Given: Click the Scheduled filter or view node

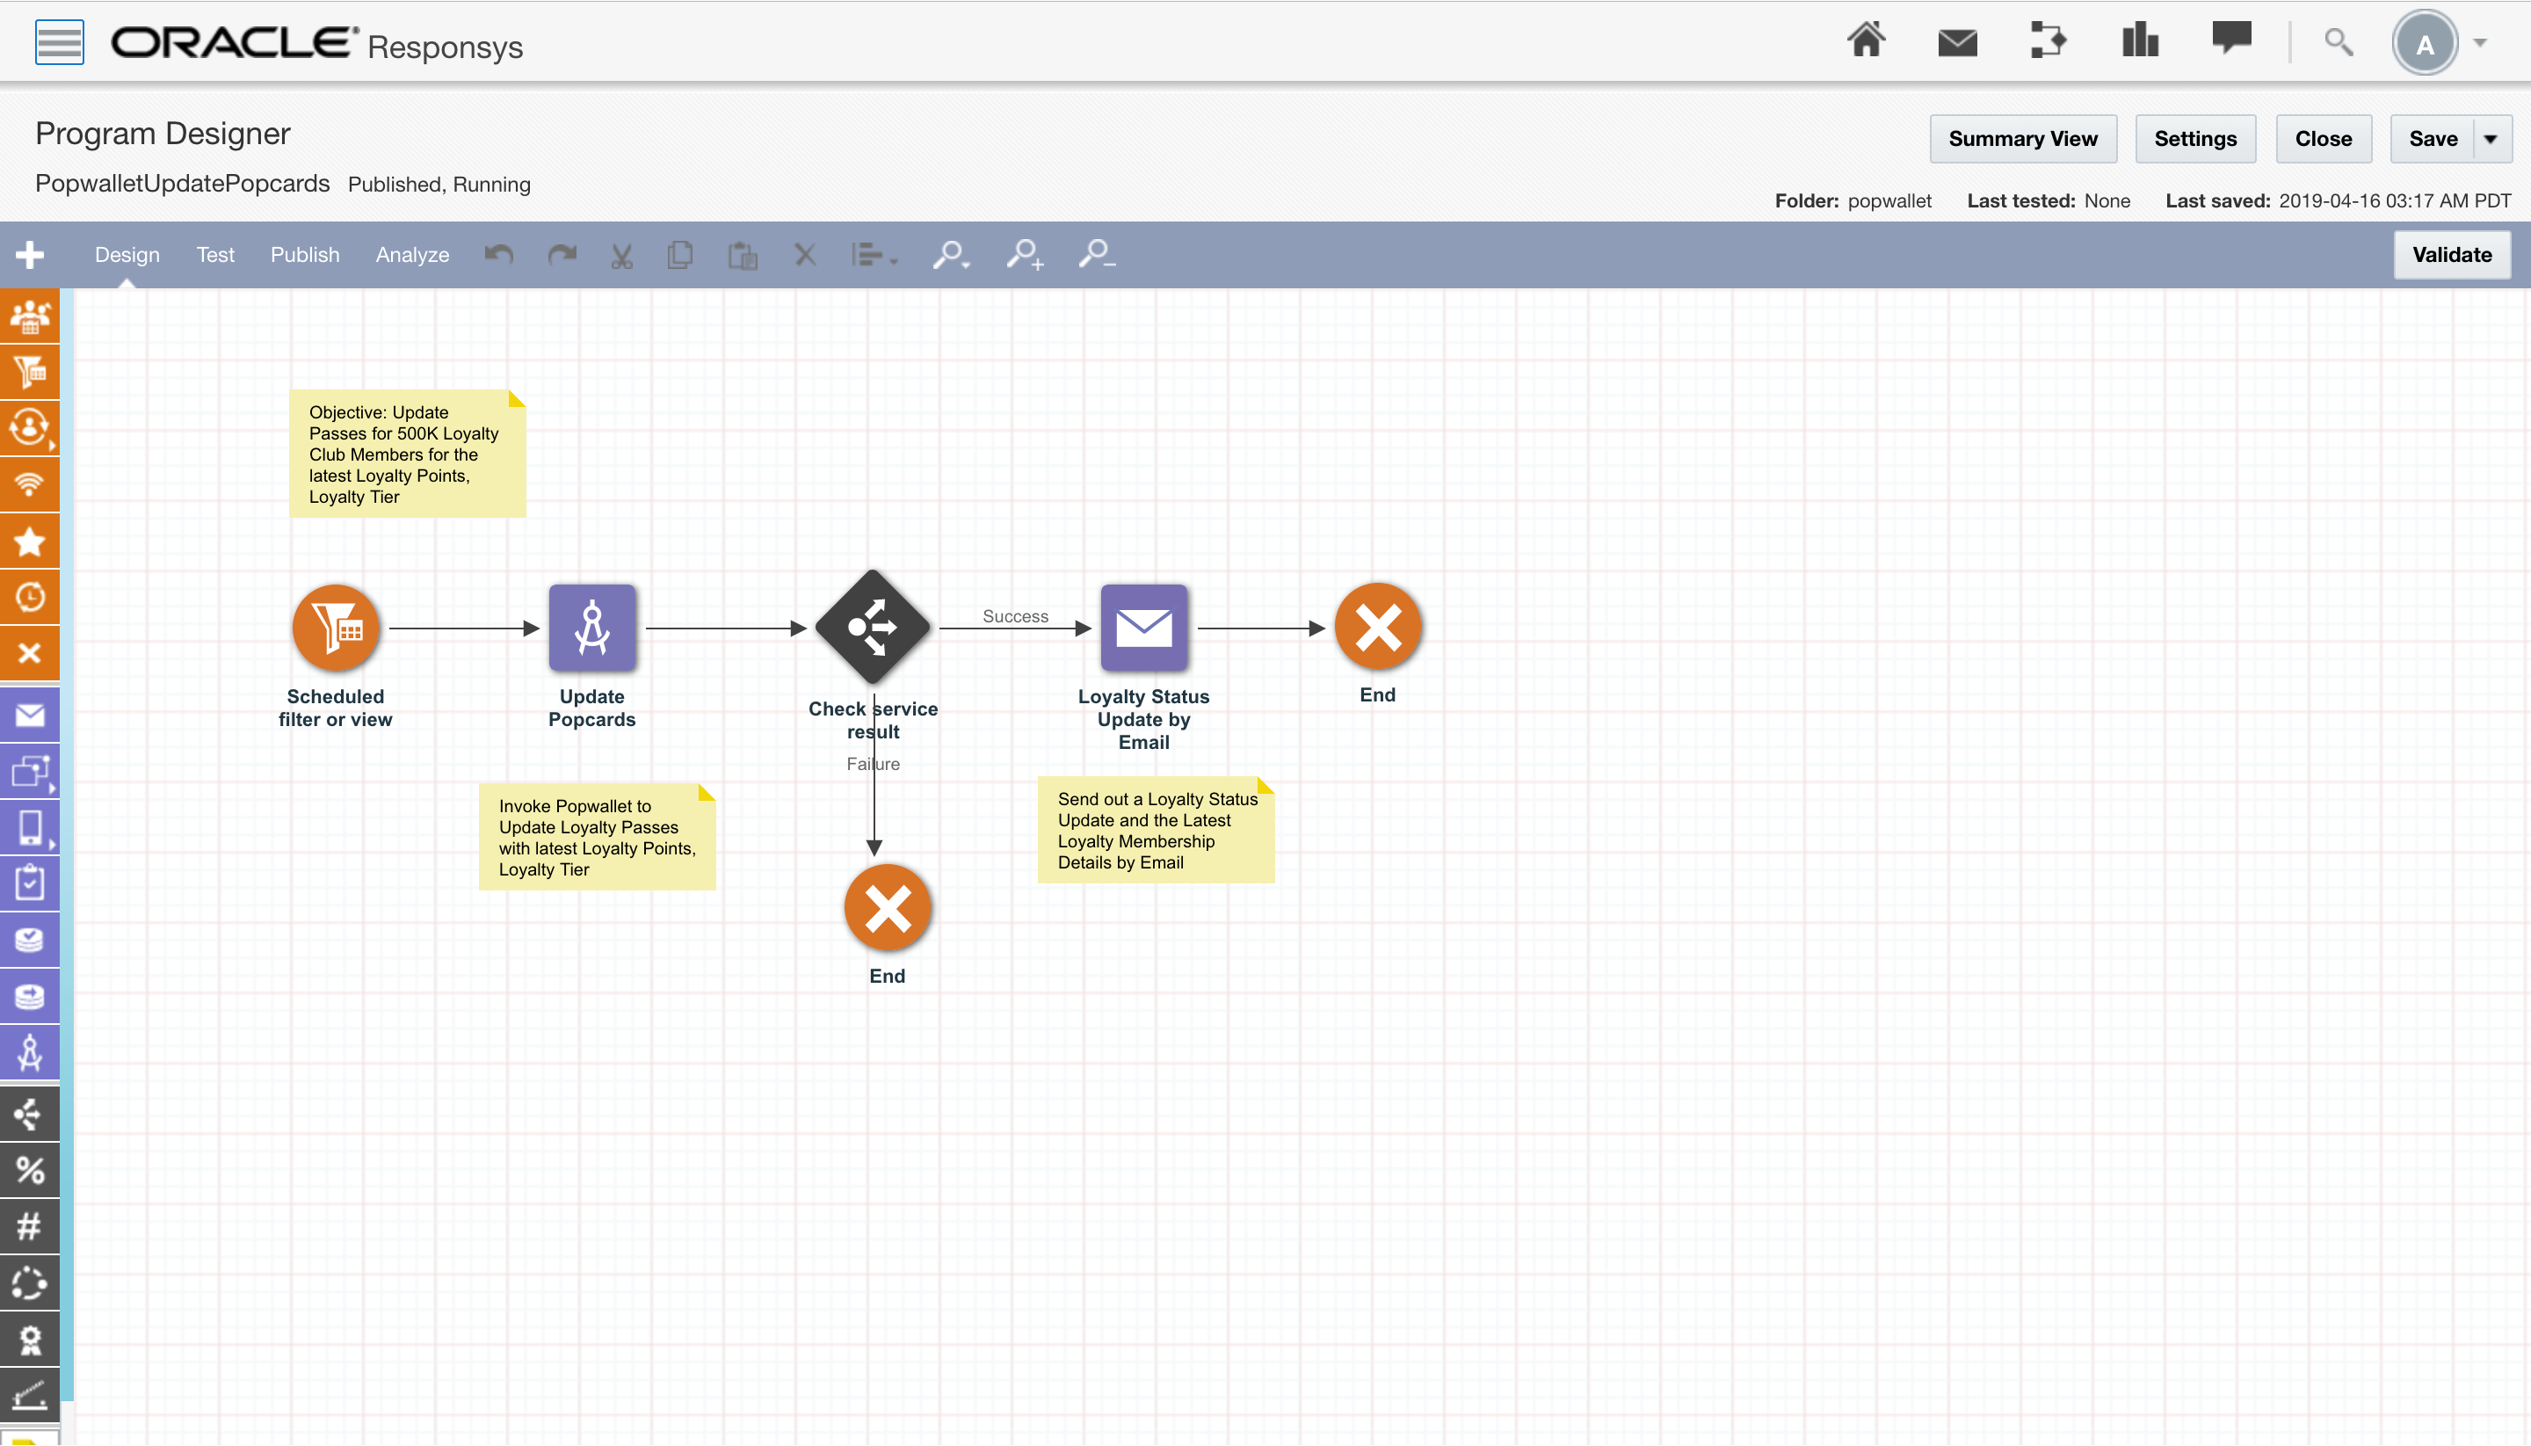Looking at the screenshot, I should coord(336,627).
